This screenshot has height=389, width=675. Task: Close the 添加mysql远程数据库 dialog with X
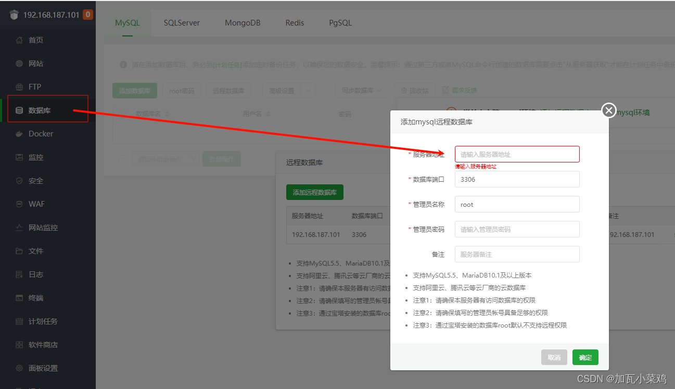[x=608, y=110]
